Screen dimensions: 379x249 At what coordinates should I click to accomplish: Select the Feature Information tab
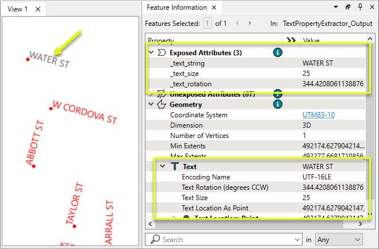tap(176, 7)
